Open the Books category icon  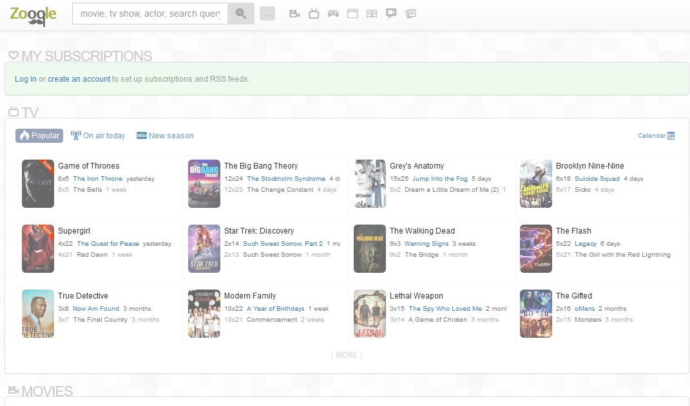pyautogui.click(x=372, y=14)
